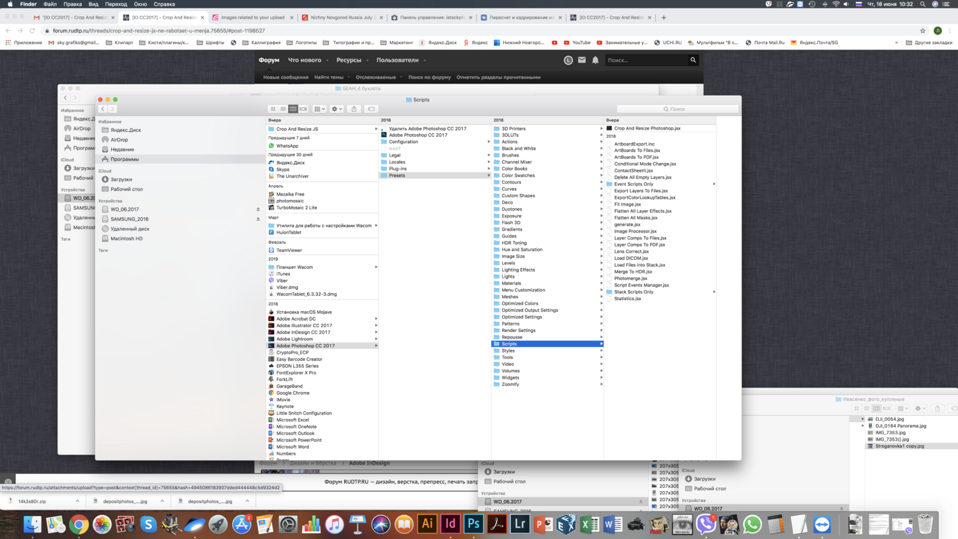
Task: Switch Finder to list view
Action: (283, 109)
